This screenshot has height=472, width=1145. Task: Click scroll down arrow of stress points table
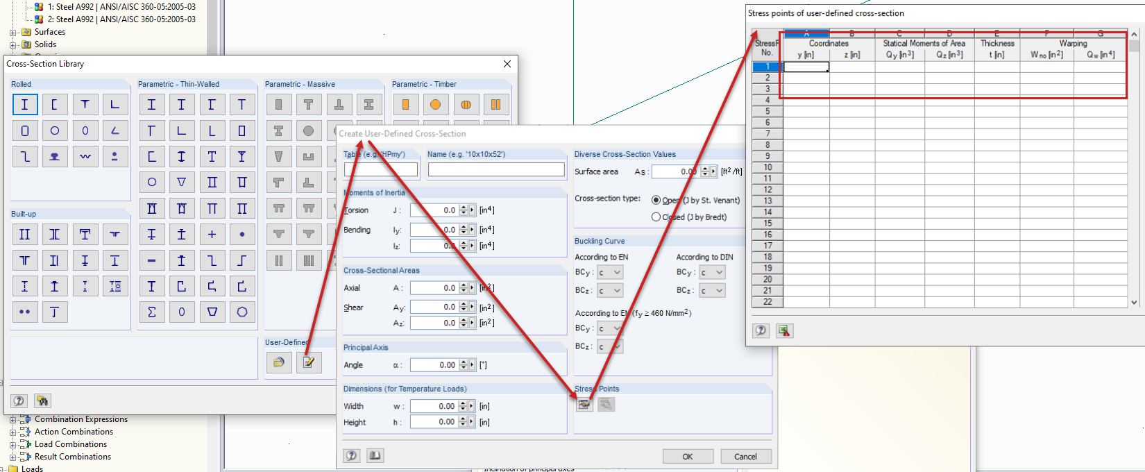pos(1134,302)
